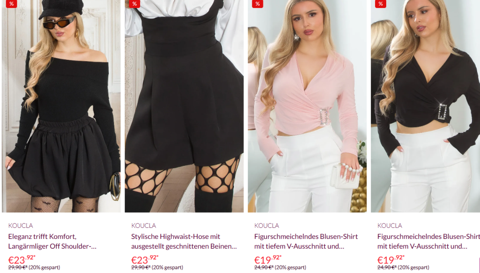Click KOUCLA brand above the Highwaist-Hose item
Viewport: 480px width, 273px height.
[143, 226]
